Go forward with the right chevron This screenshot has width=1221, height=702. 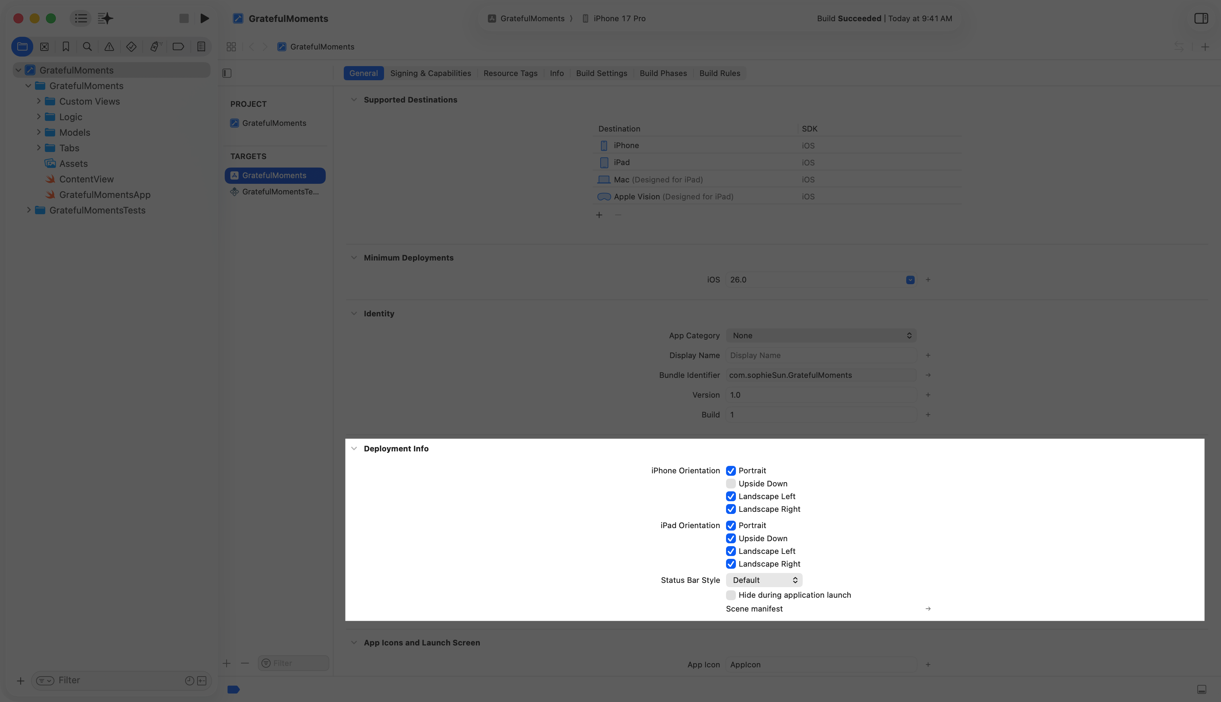(265, 47)
